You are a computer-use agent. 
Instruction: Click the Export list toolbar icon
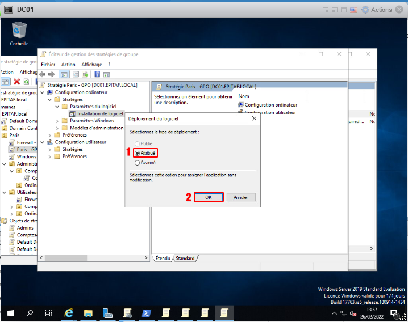coord(85,74)
